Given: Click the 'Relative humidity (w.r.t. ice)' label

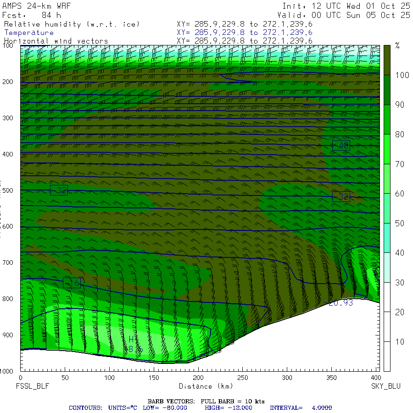Looking at the screenshot, I should point(72,24).
